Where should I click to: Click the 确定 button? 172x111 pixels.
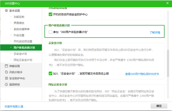tap(159, 106)
